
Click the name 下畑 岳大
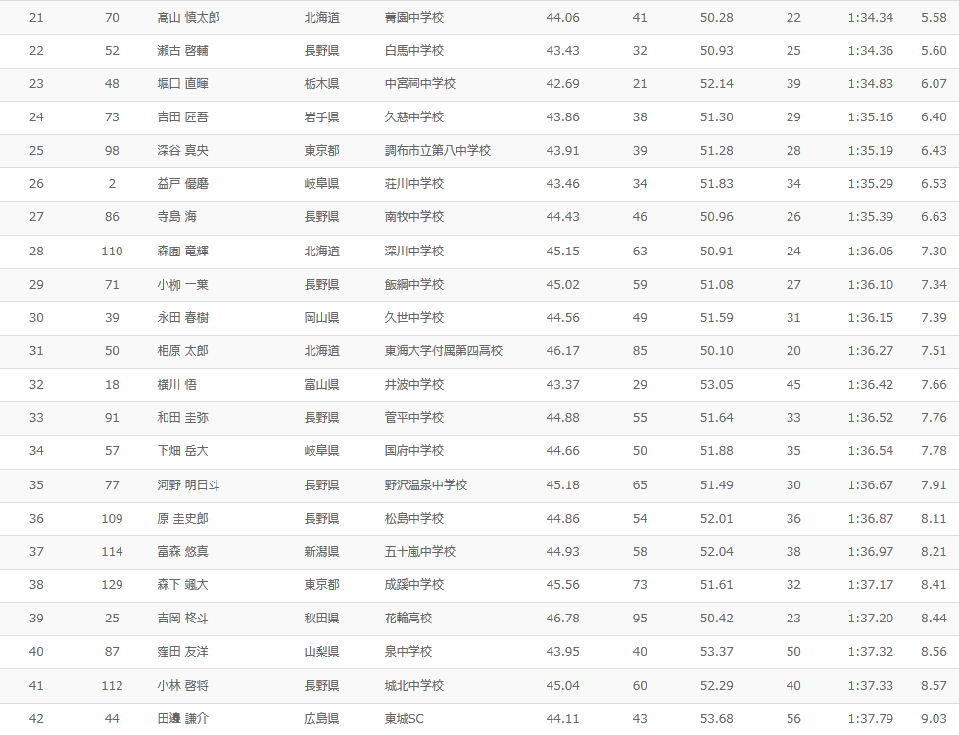pyautogui.click(x=182, y=451)
